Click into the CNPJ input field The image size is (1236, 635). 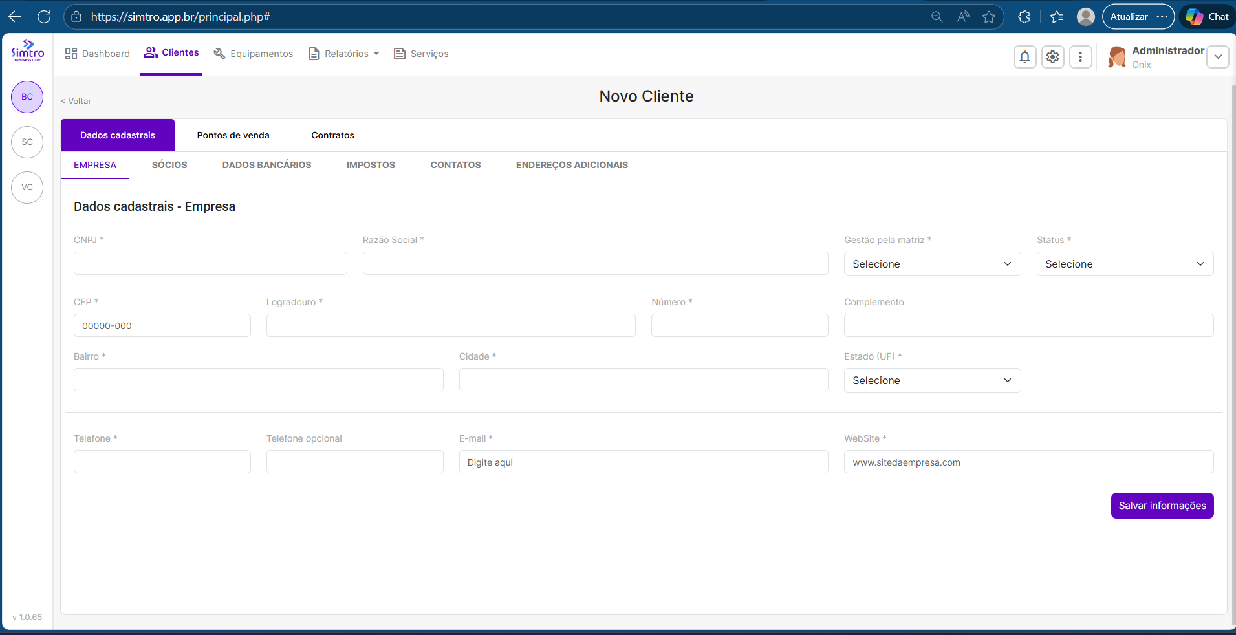click(210, 263)
